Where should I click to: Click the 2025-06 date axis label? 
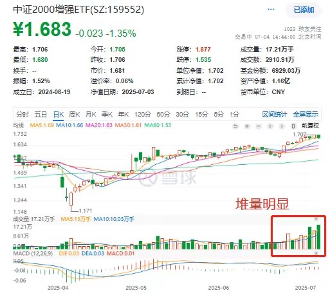point(219,288)
